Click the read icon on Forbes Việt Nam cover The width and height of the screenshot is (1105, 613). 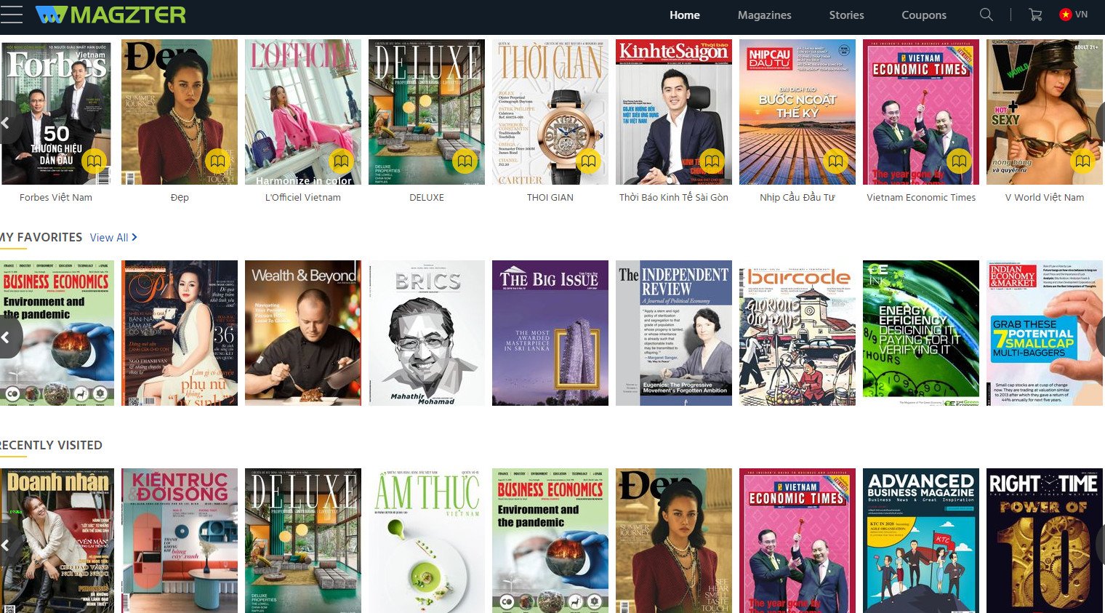click(x=94, y=161)
